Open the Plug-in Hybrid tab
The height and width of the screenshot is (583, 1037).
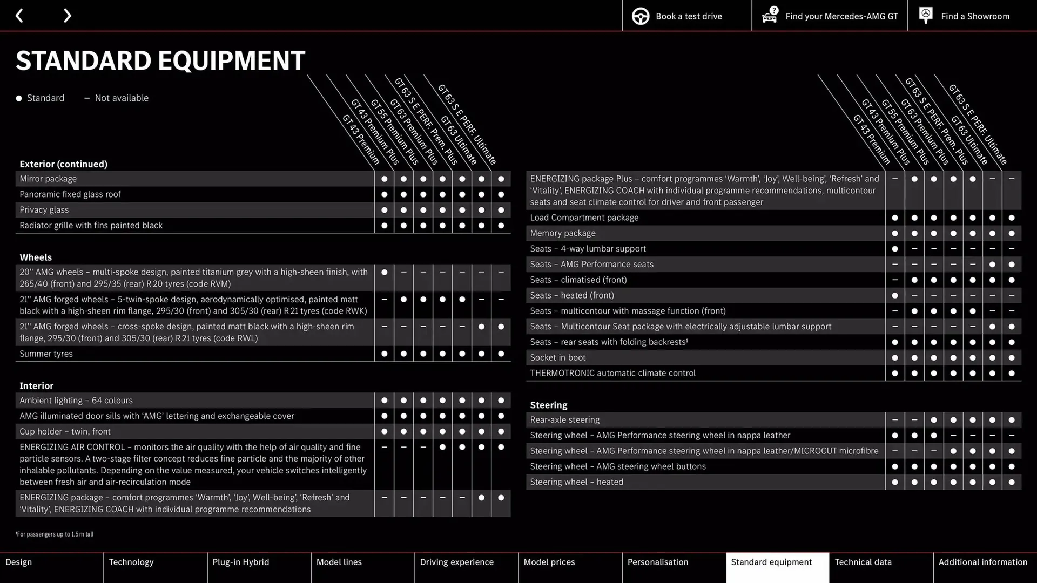(259, 567)
